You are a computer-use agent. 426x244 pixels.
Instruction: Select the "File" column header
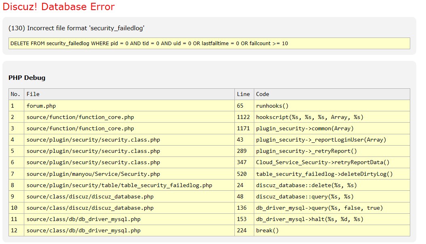click(x=129, y=94)
